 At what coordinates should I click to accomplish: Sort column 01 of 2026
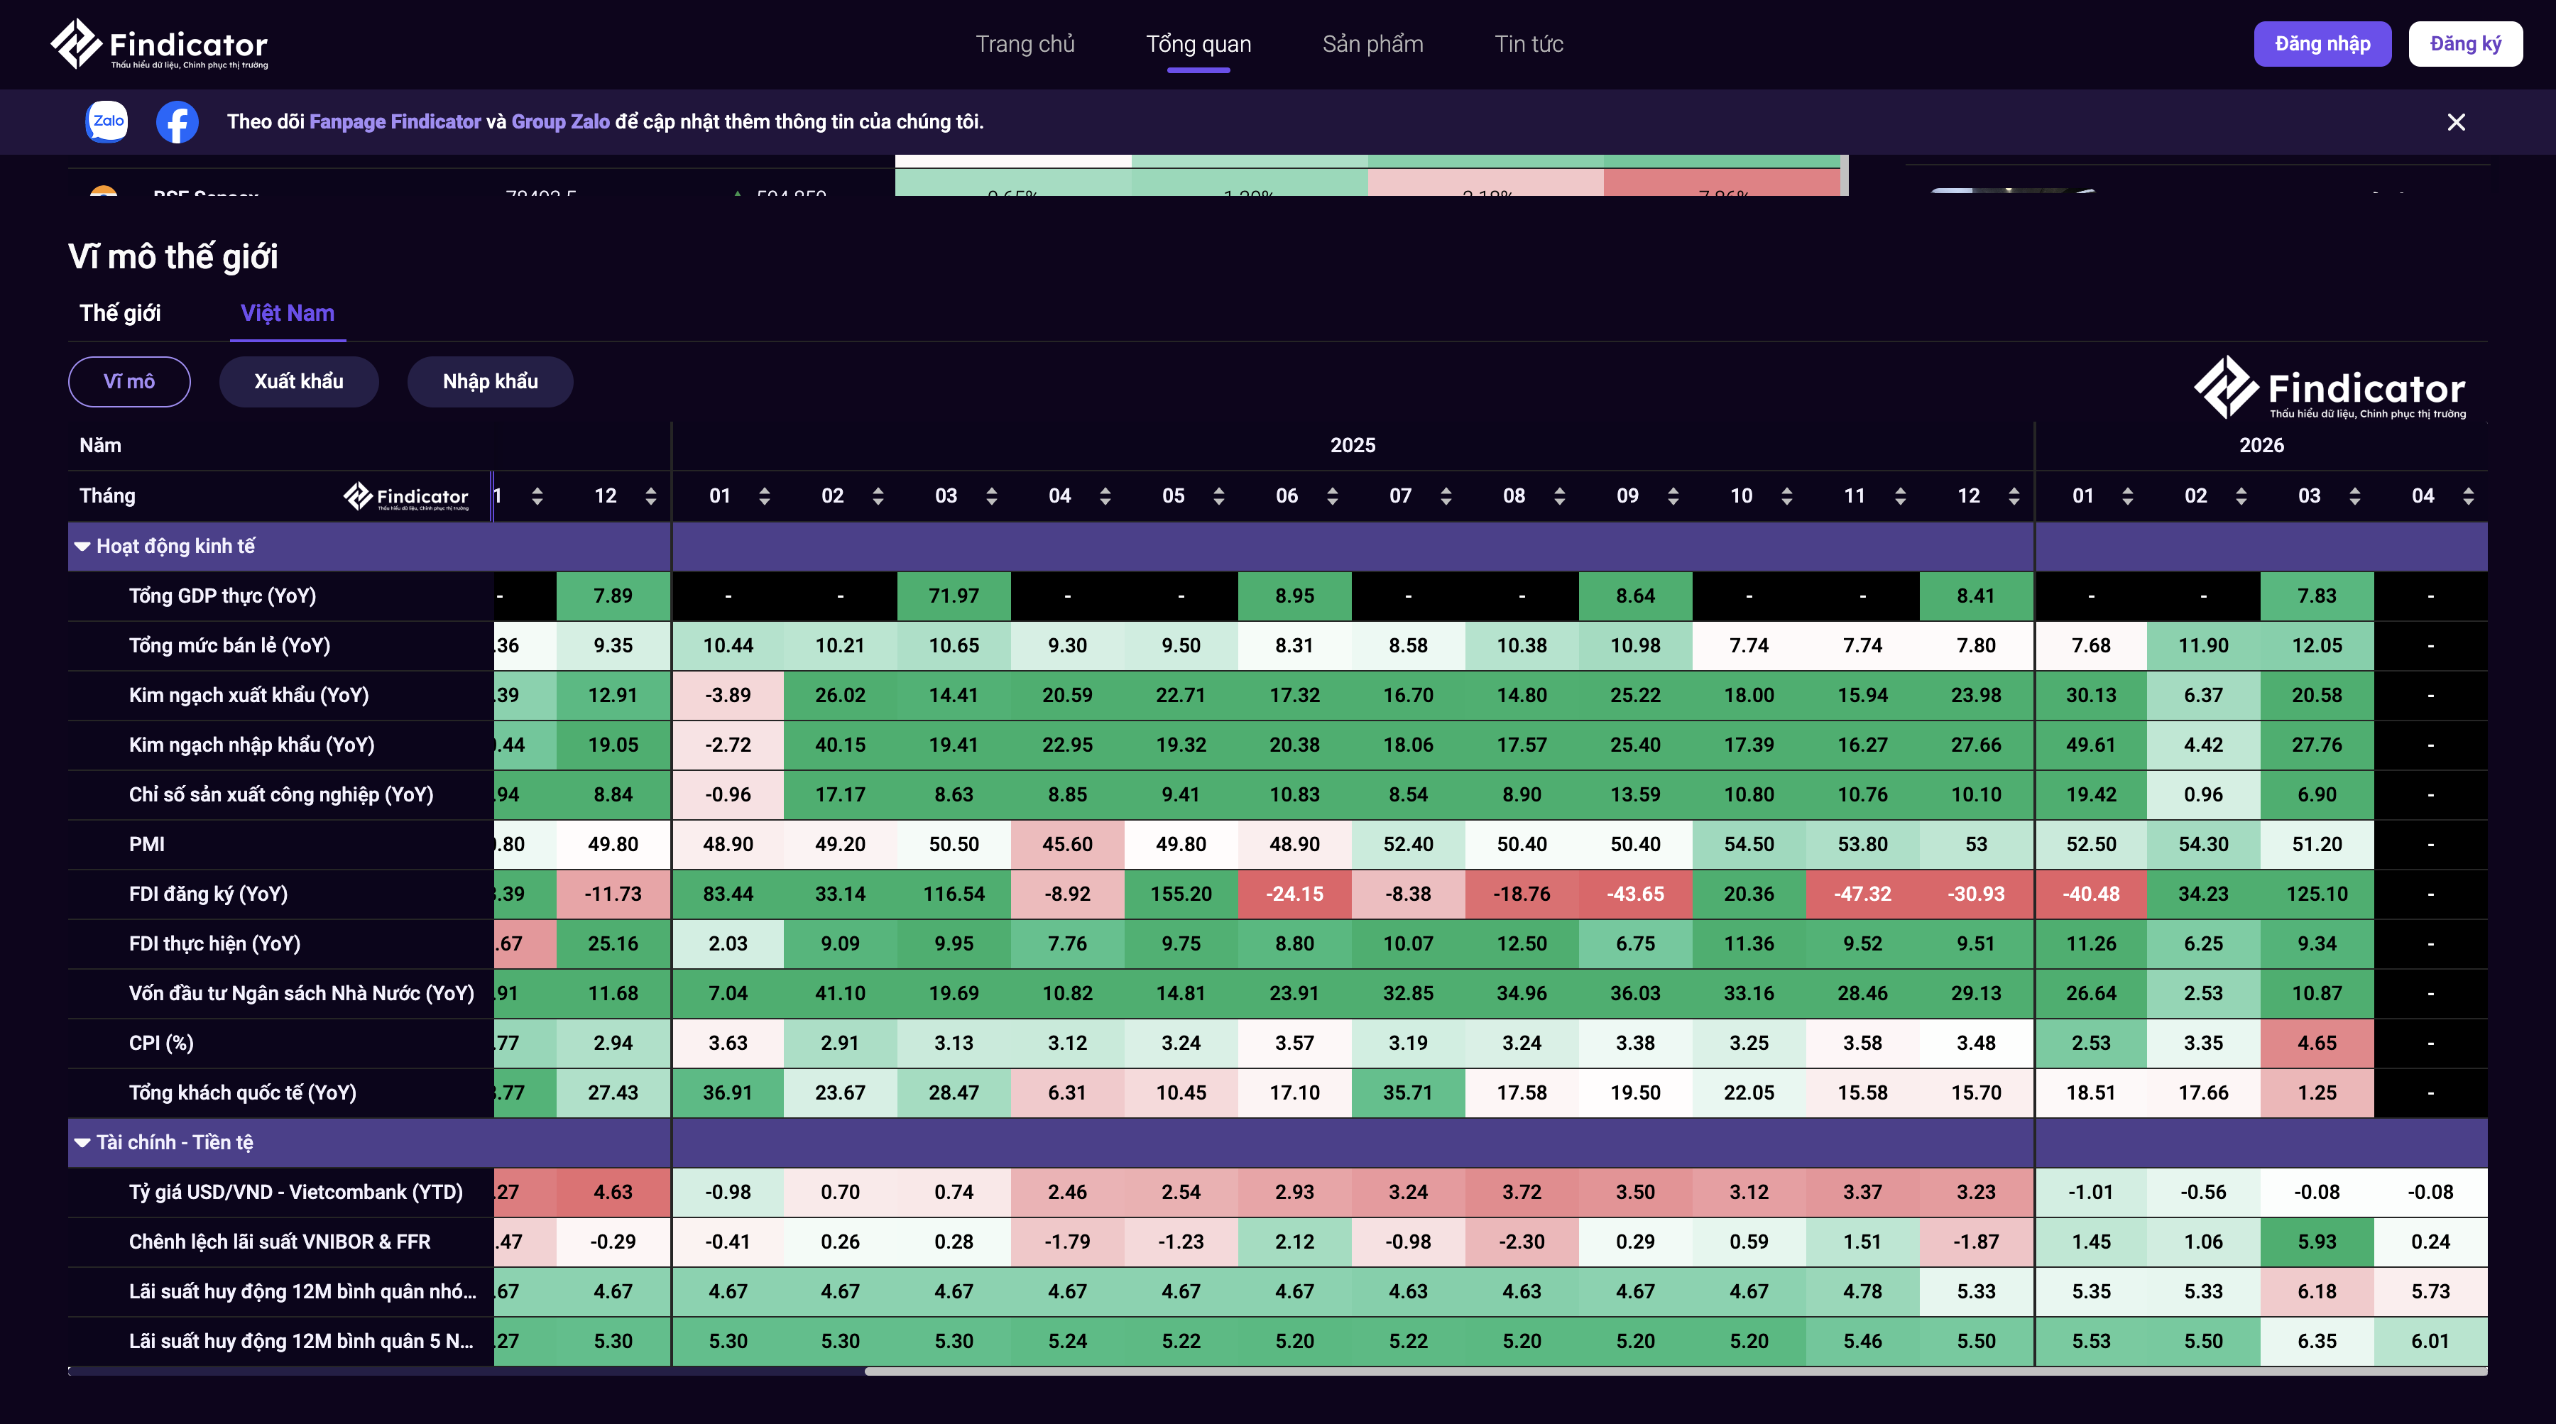(x=2127, y=496)
